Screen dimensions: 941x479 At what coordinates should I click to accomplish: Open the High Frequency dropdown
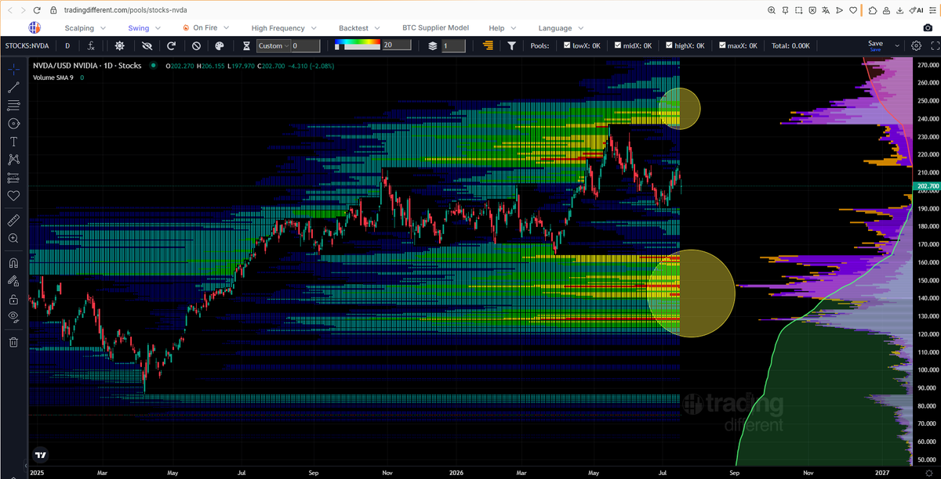tap(284, 28)
